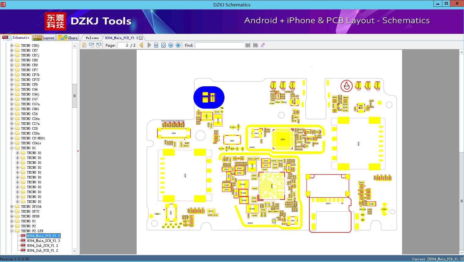
Task: Go to the previous page arrow
Action: (x=141, y=45)
